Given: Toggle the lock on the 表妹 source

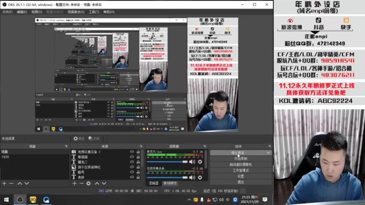Looking at the screenshot, I should [x=138, y=177].
